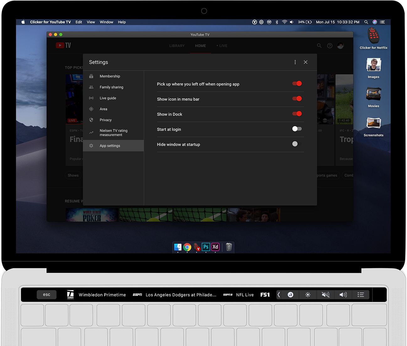Tap the brightness control on Touch Bar
Screen dimensions: 407x346
coord(308,295)
